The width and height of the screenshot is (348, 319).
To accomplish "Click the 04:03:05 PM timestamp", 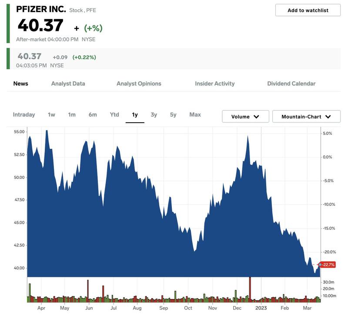I will 31,65.
